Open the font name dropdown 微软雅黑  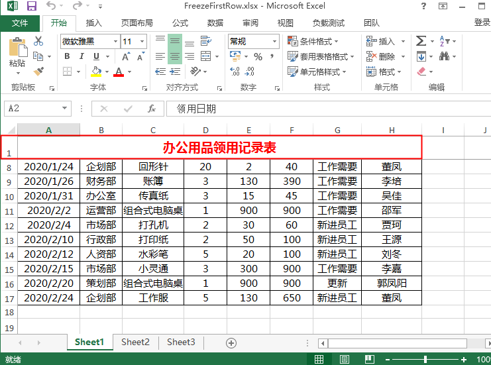(115, 41)
